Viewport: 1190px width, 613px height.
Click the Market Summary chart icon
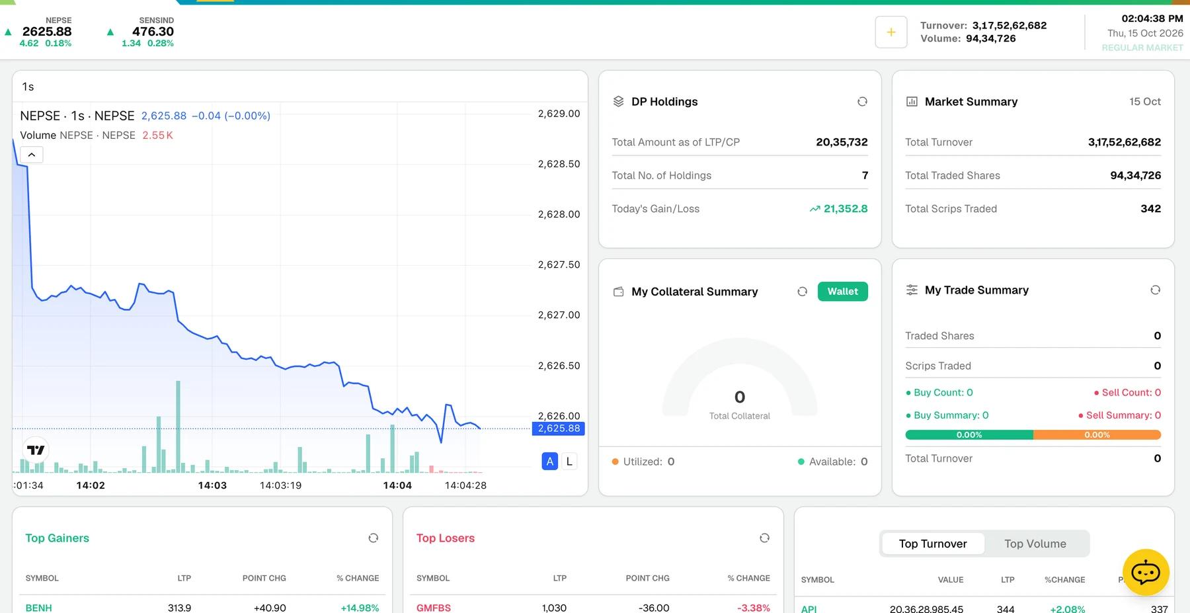pos(912,101)
